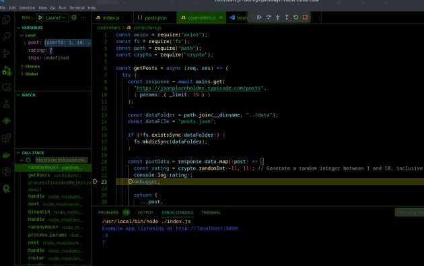Open the Run menu
The height and width of the screenshot is (266, 424).
point(62,8)
